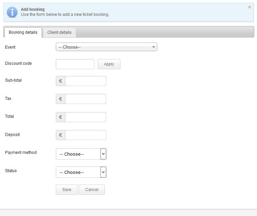The image size is (257, 216).
Task: Click the euro symbol beside Total
Action: pyautogui.click(x=61, y=117)
